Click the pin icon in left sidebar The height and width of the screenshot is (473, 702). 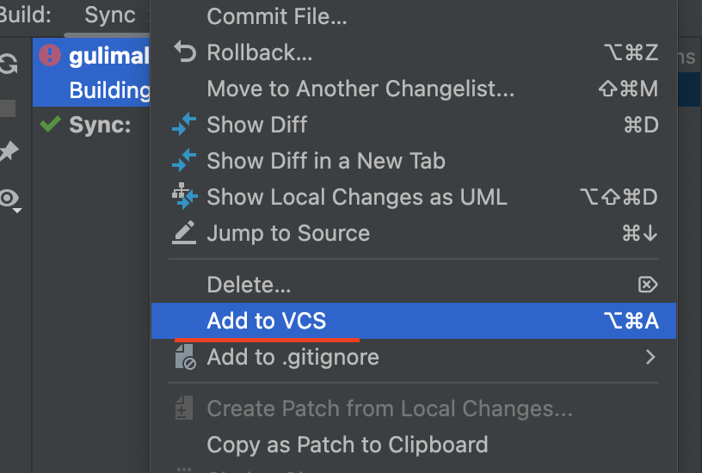click(9, 152)
